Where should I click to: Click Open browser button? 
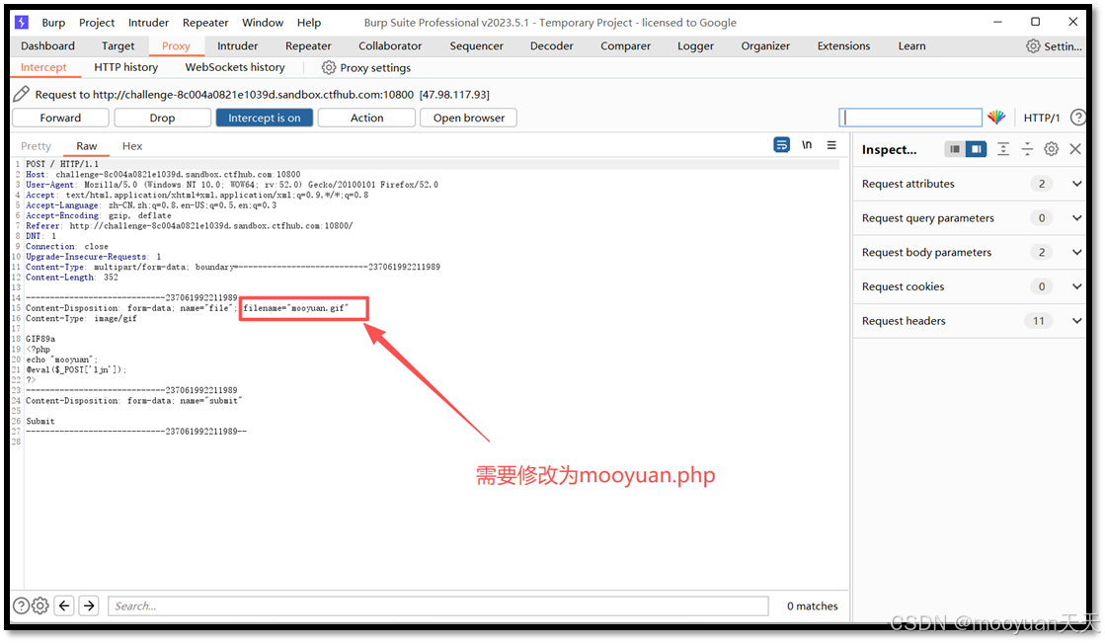469,118
